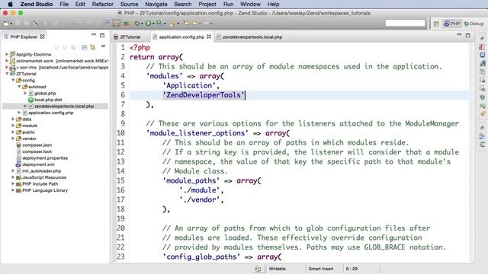This screenshot has height=274, width=488.
Task: Open the New file dropdown arrow
Action: (11, 24)
